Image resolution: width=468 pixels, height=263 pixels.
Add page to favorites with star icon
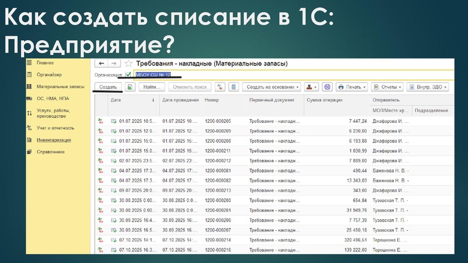coord(128,64)
